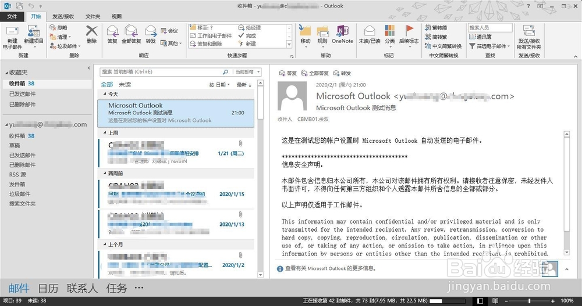Click ribbon Reply All (全部答复) icon
Screen dimensions: 582x306
click(x=131, y=31)
